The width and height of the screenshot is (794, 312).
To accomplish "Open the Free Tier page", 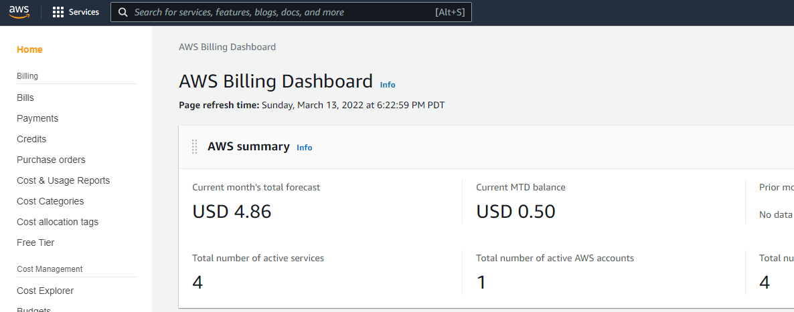I will click(35, 243).
